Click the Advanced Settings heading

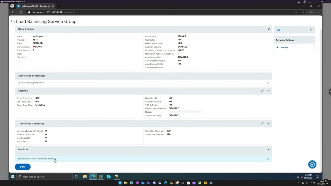click(285, 40)
